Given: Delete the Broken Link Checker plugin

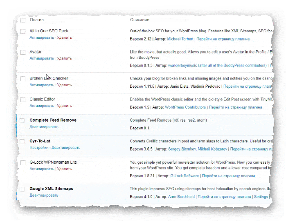Looking at the screenshot, I should click(x=64, y=85).
